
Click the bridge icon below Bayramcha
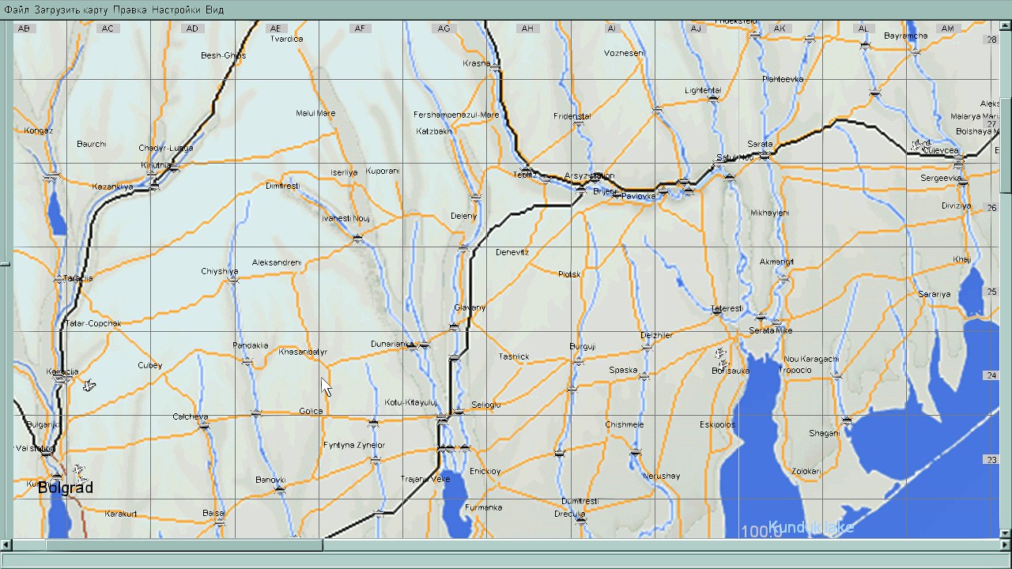(916, 52)
